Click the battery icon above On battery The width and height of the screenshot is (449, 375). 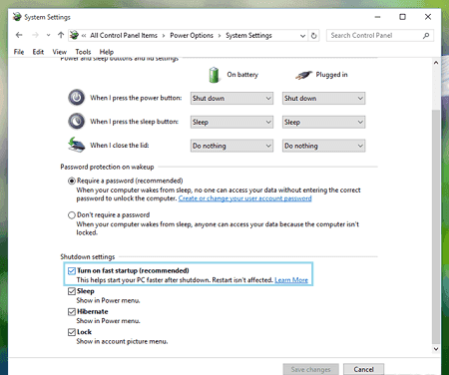(x=215, y=75)
